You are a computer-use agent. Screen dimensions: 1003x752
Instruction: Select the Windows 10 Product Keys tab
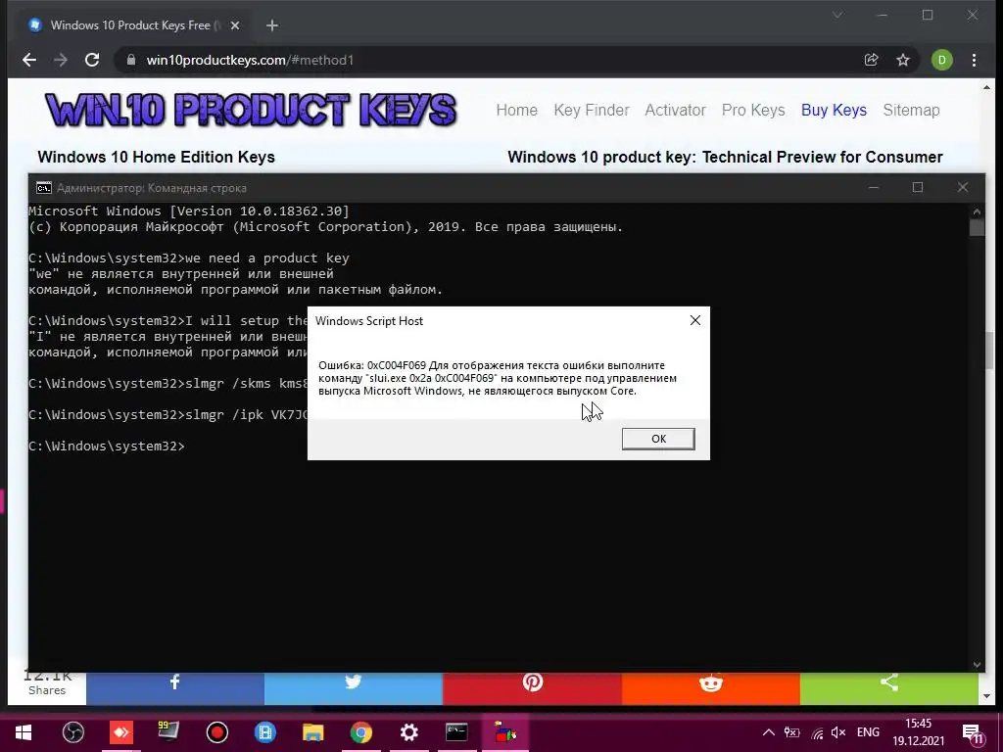[x=134, y=25]
